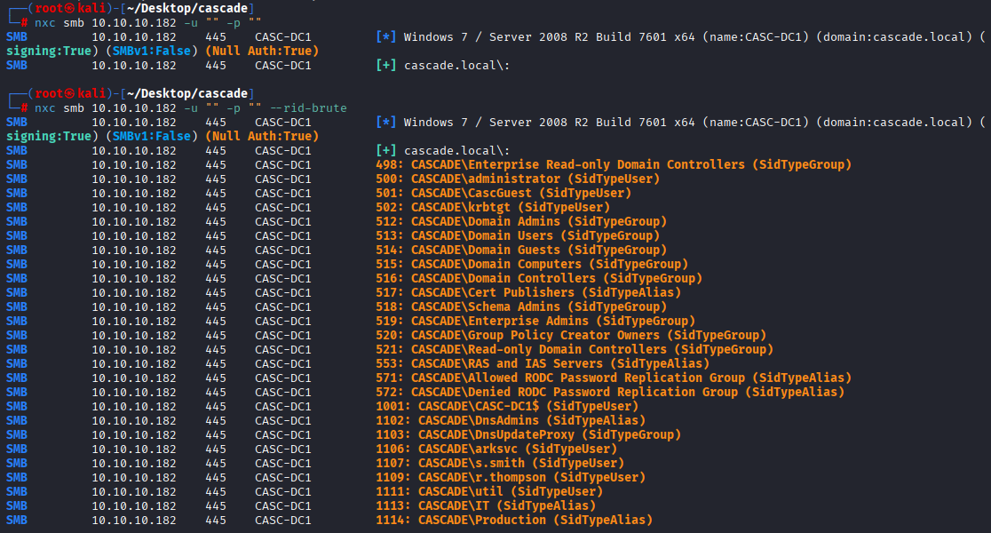The height and width of the screenshot is (533, 991).
Task: Click the '502: CASCADE\krbtgt' entry
Action: 493,207
